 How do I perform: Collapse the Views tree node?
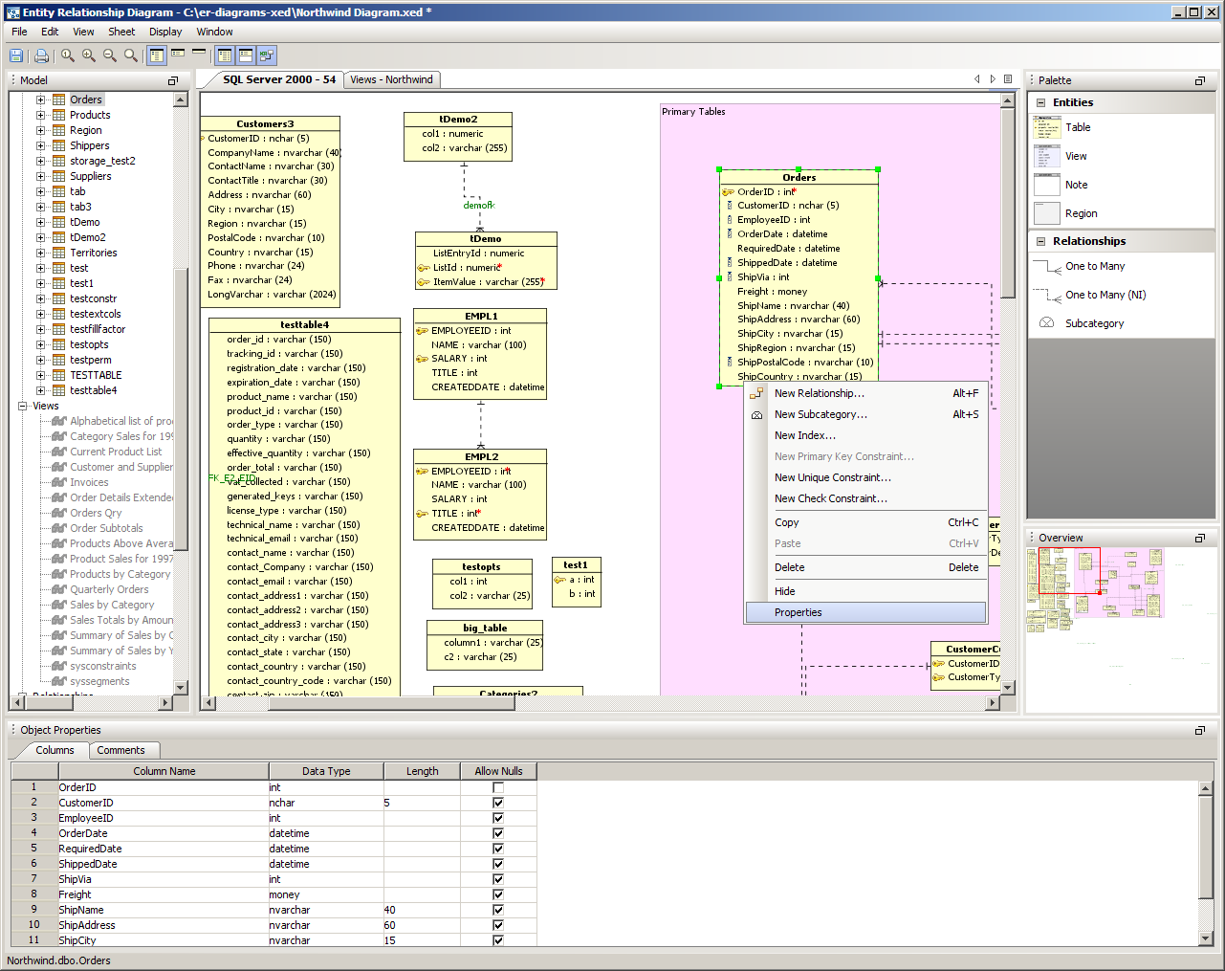[x=22, y=406]
